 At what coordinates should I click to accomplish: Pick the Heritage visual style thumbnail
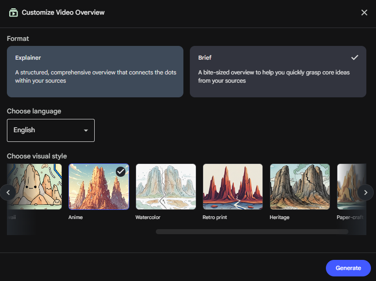[x=300, y=186]
